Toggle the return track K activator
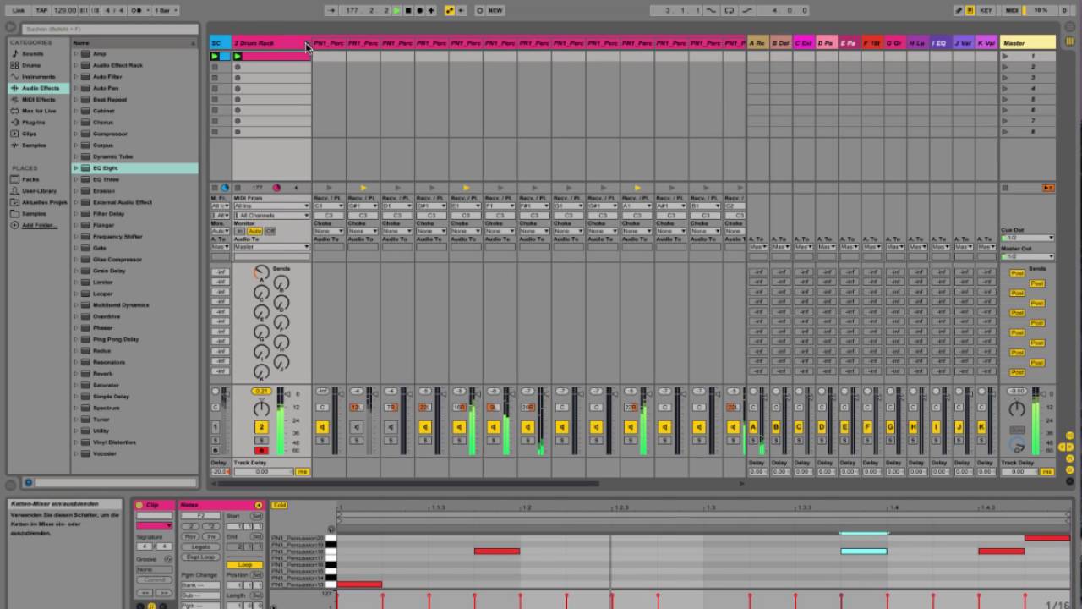 click(981, 427)
